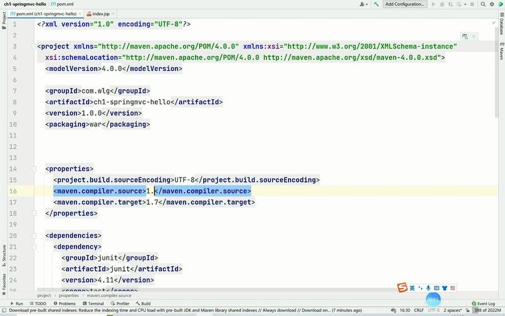Image resolution: width=505 pixels, height=316 pixels.
Task: Open the Favorites tool window sidebar
Action: pyautogui.click(x=4, y=284)
